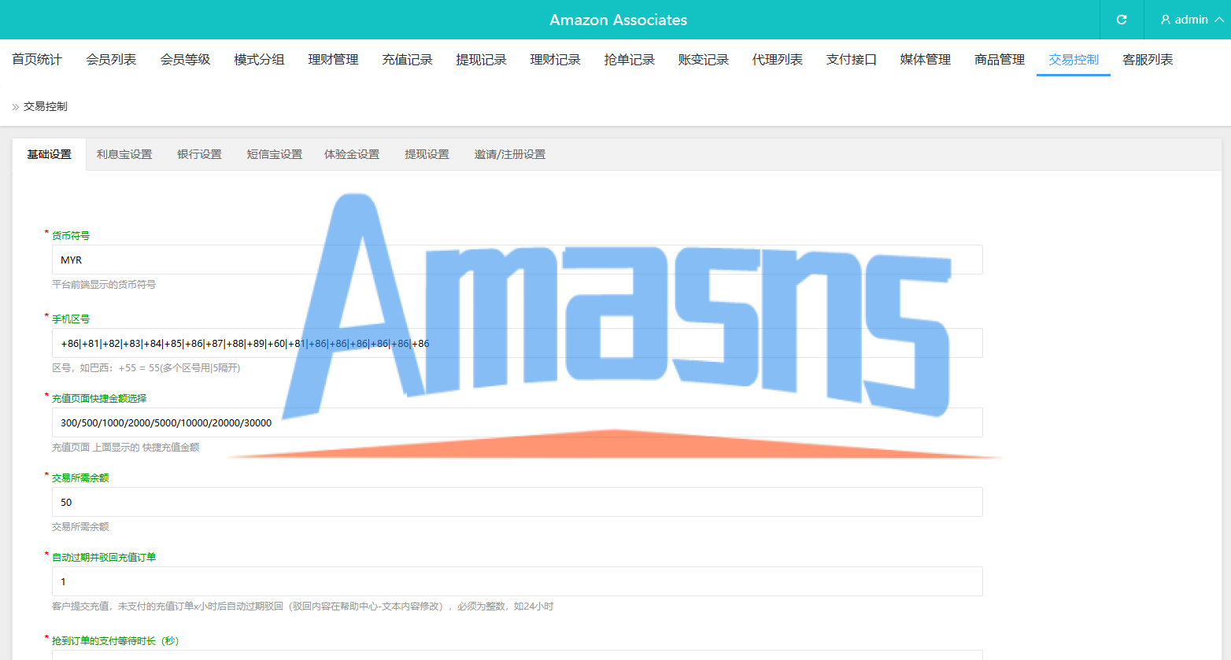Screen dimensions: 1231x660
Task: Click the refresh icon in header
Action: point(1122,20)
